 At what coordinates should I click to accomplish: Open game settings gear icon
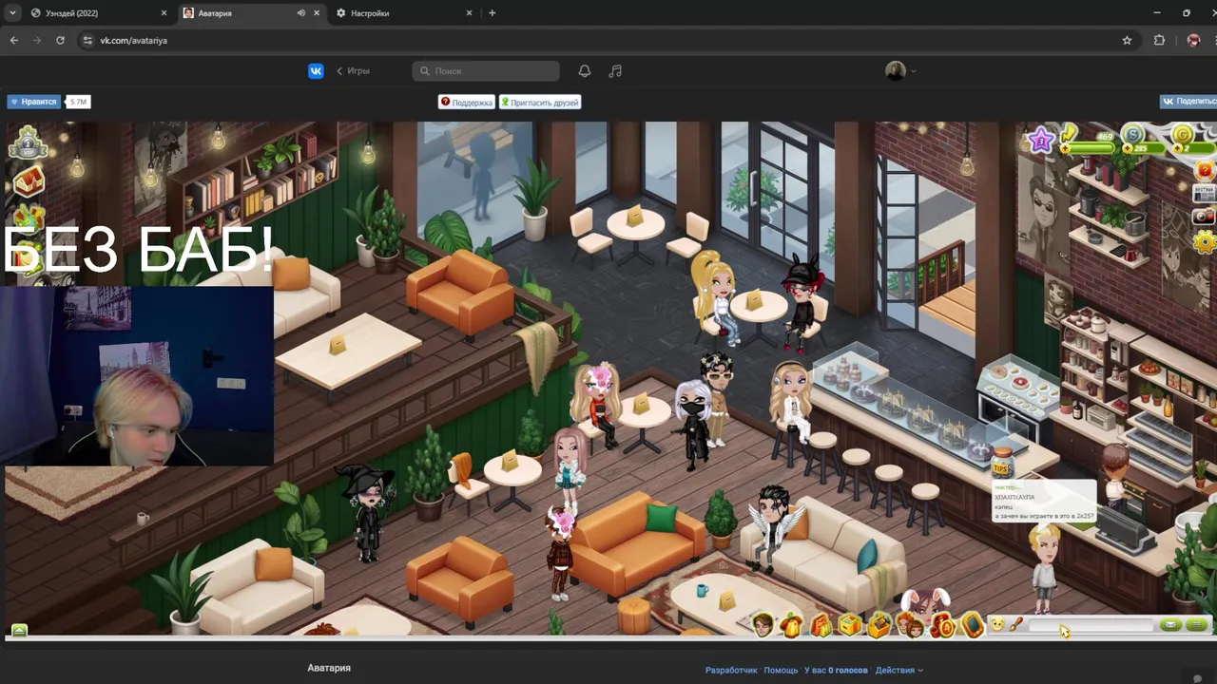point(1206,242)
